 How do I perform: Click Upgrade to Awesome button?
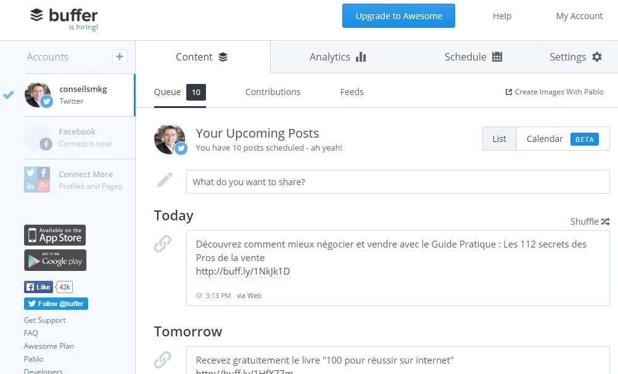click(x=398, y=16)
